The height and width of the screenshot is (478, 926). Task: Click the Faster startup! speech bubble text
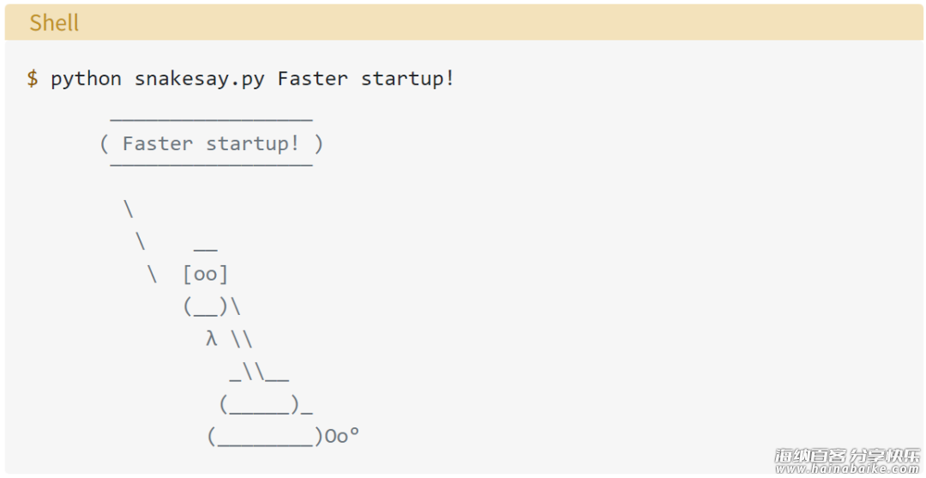212,143
